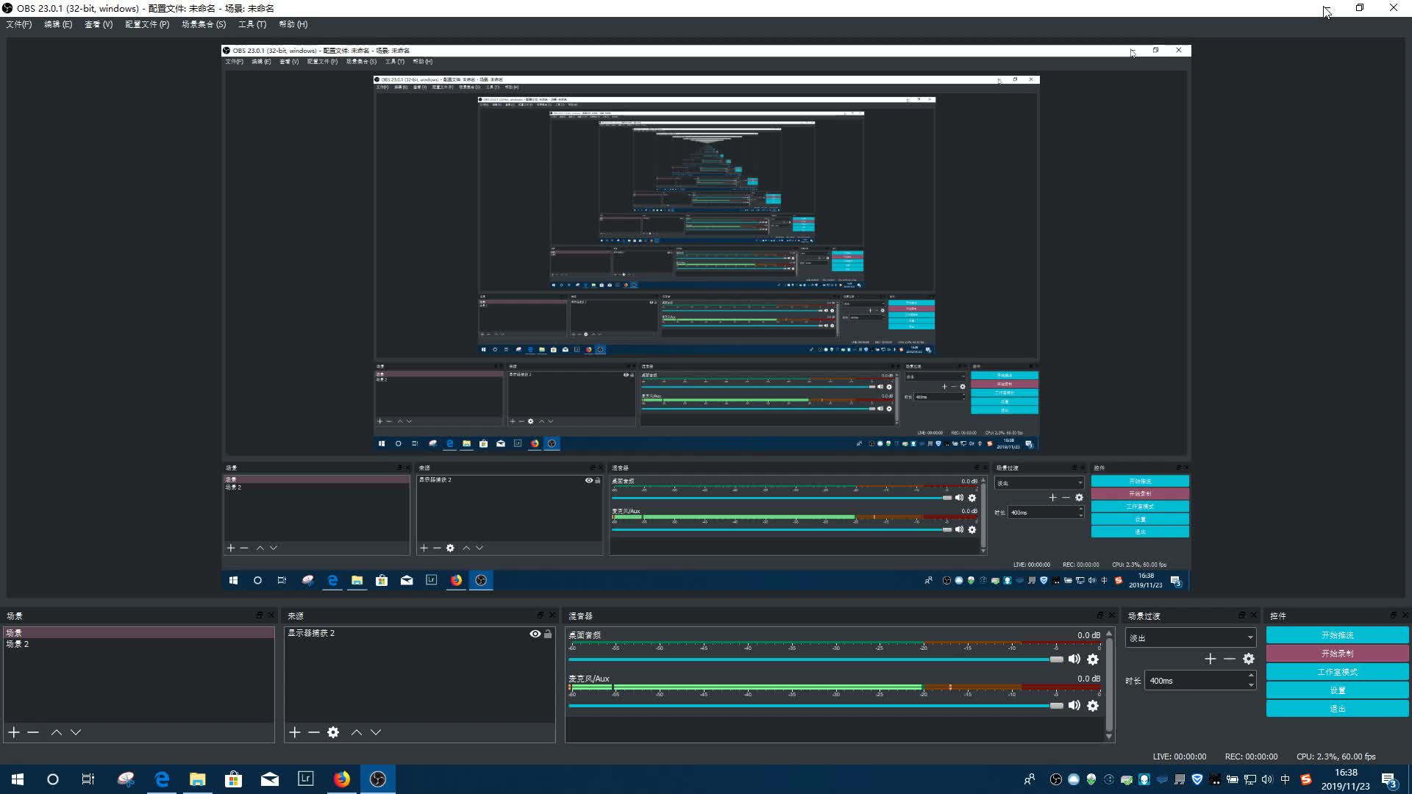This screenshot has width=1412, height=794.
Task: Float the 混音器 dock panel
Action: click(x=1100, y=615)
